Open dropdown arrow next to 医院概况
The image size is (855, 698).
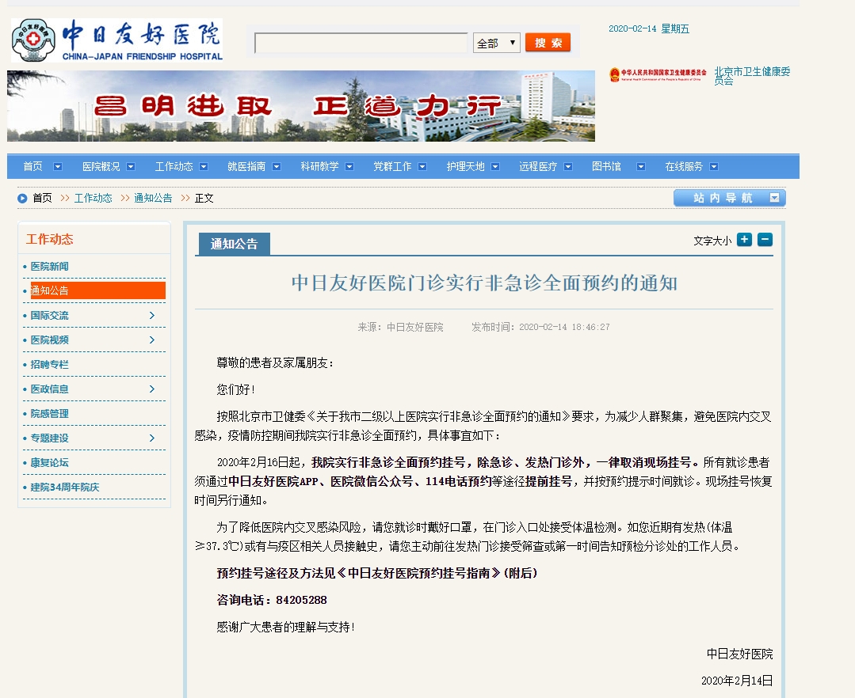click(131, 167)
